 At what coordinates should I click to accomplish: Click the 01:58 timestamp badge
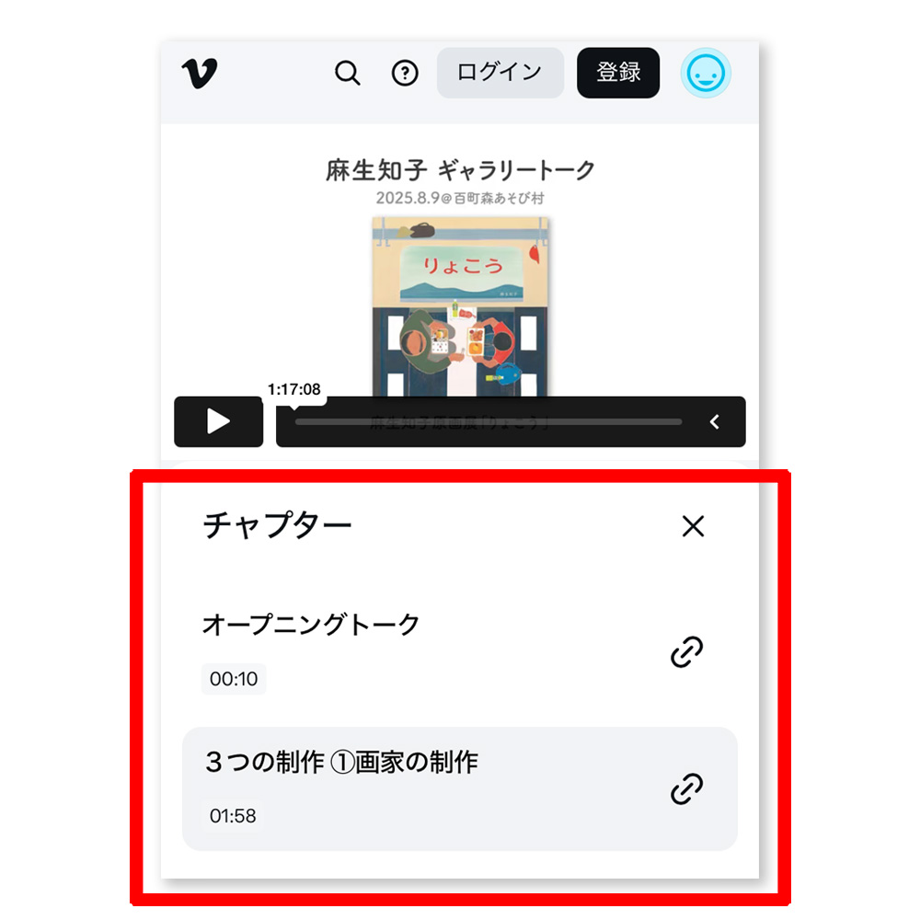[233, 815]
